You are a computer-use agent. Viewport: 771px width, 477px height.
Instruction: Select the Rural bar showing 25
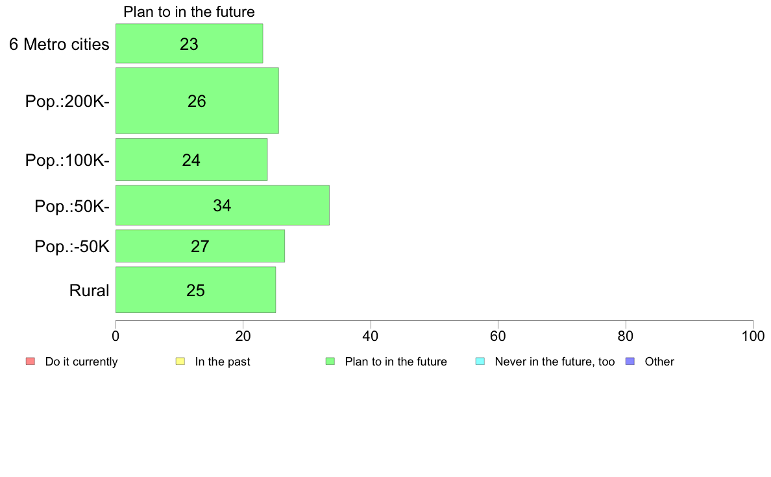coord(196,290)
